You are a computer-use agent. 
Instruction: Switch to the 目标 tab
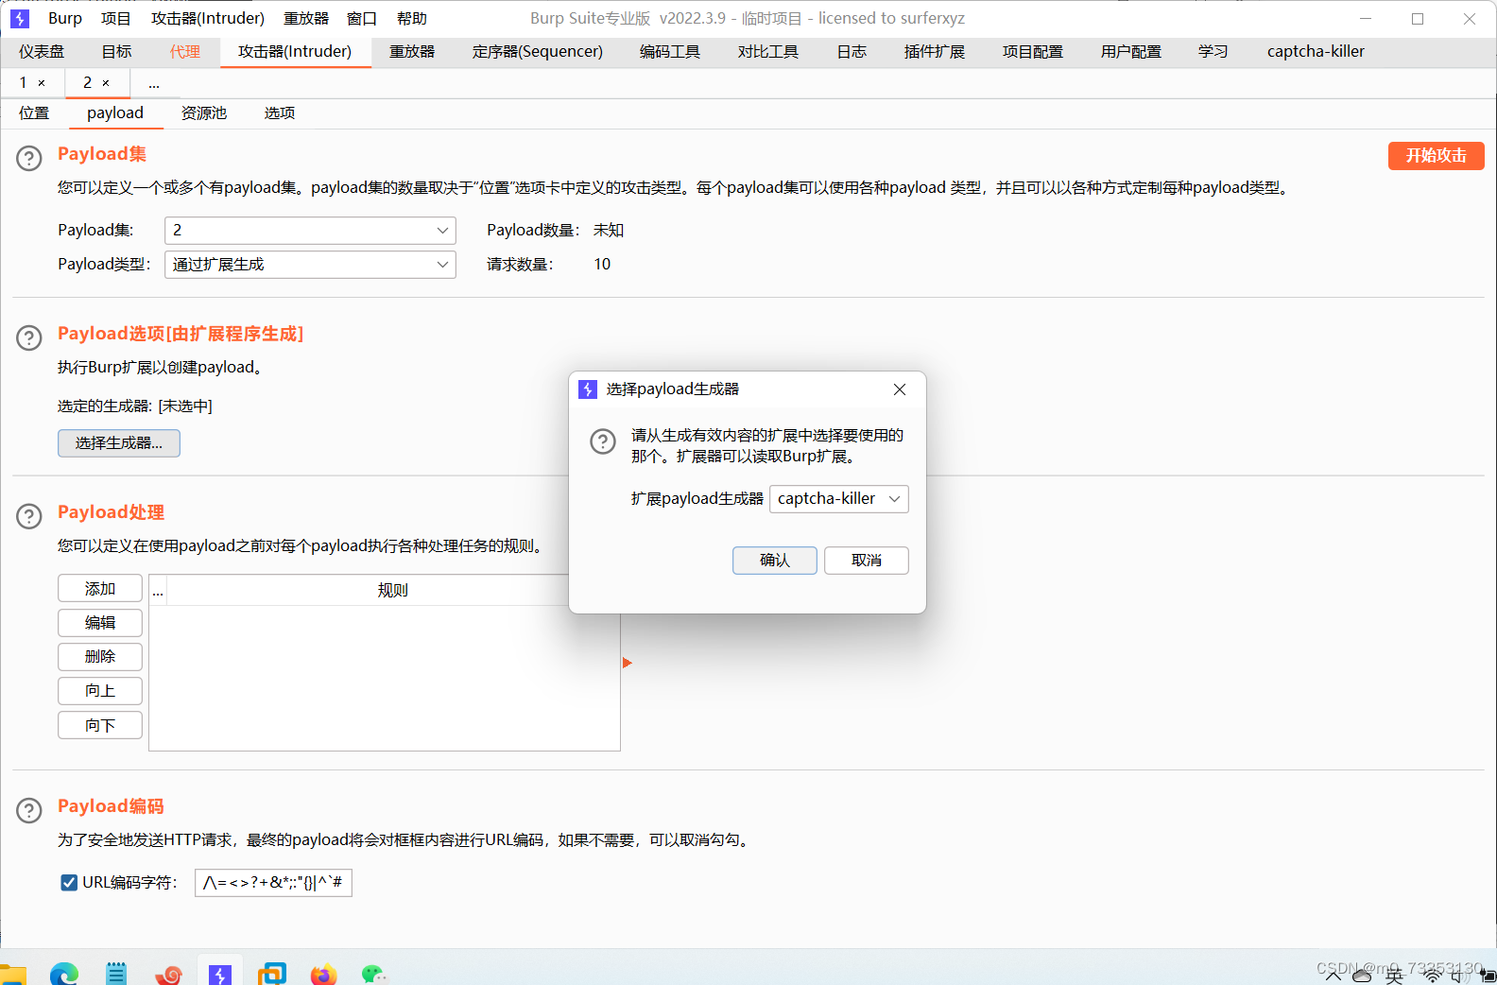(x=117, y=52)
